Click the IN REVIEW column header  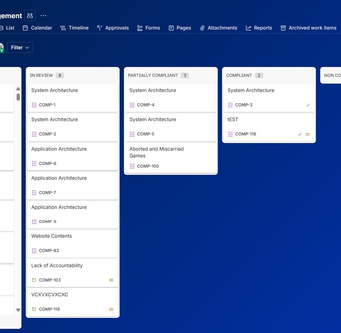coord(41,75)
